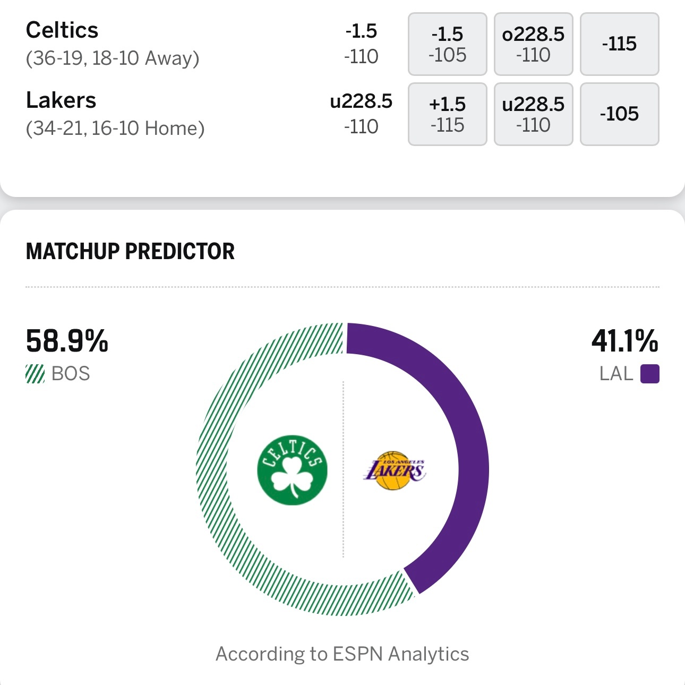Screen dimensions: 685x685
Task: Click the green striped BOS legend swatch
Action: pos(35,374)
